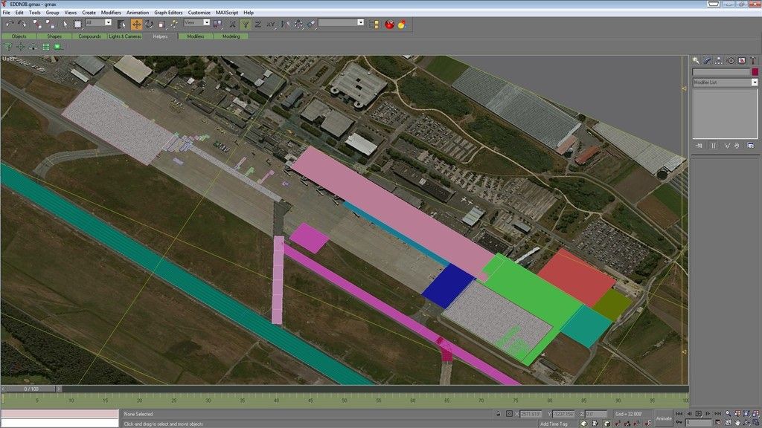Open the MAXScript menu

(225, 12)
